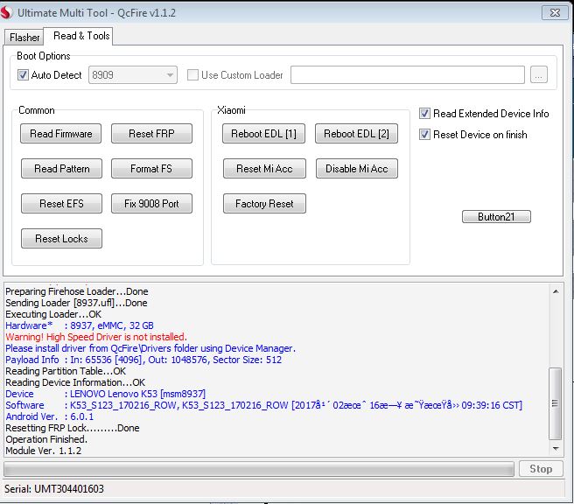The height and width of the screenshot is (504, 574).
Task: Click the Operation Finished log line
Action: pyautogui.click(x=46, y=439)
